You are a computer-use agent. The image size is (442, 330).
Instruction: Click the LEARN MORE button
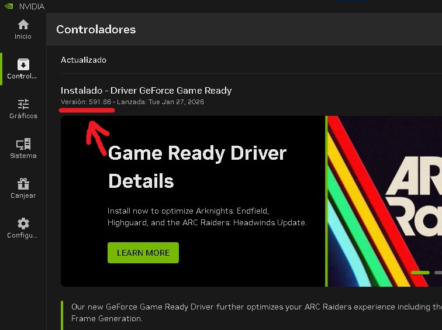(143, 253)
